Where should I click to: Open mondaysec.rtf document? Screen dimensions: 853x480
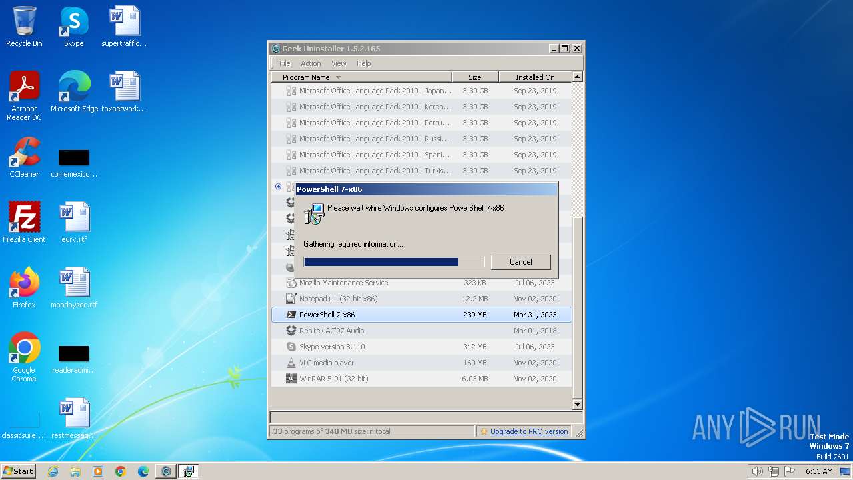click(74, 289)
